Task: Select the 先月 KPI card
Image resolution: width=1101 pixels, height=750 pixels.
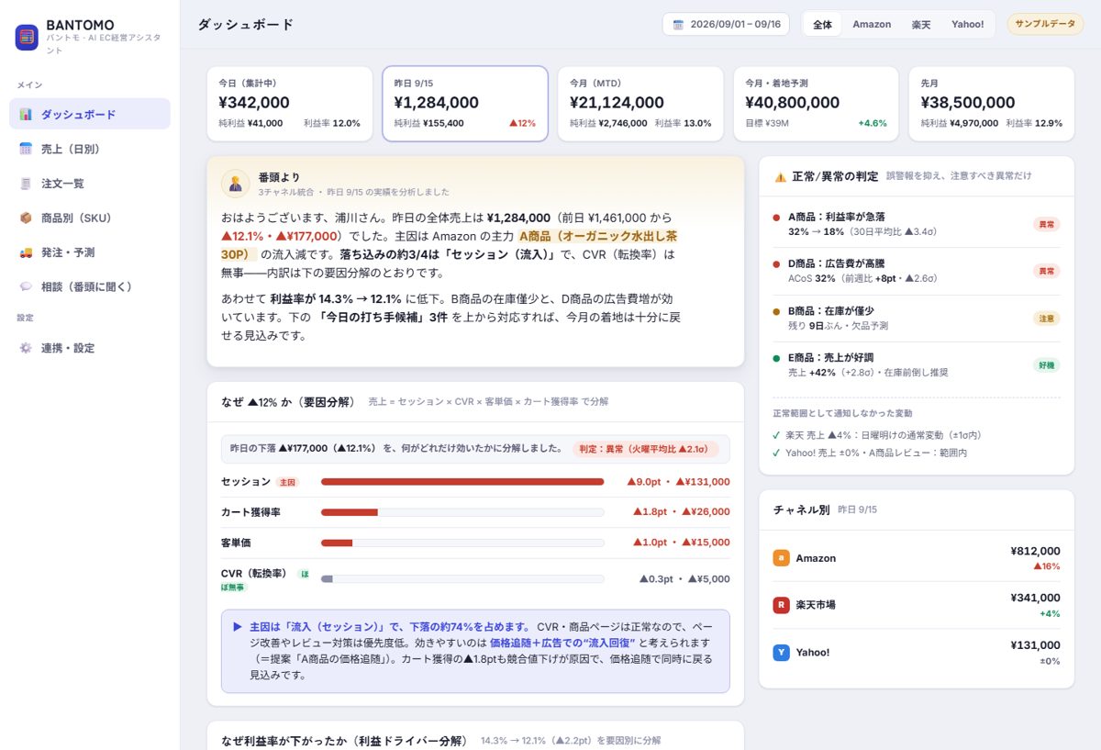Action: pyautogui.click(x=992, y=104)
